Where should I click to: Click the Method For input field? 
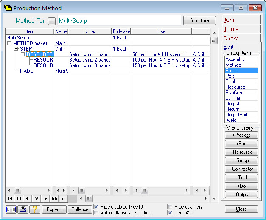pyautogui.click(x=119, y=20)
